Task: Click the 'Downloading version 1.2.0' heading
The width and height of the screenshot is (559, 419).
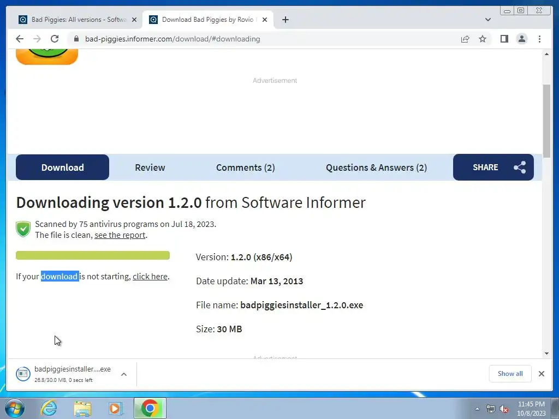Action: pyautogui.click(x=109, y=203)
